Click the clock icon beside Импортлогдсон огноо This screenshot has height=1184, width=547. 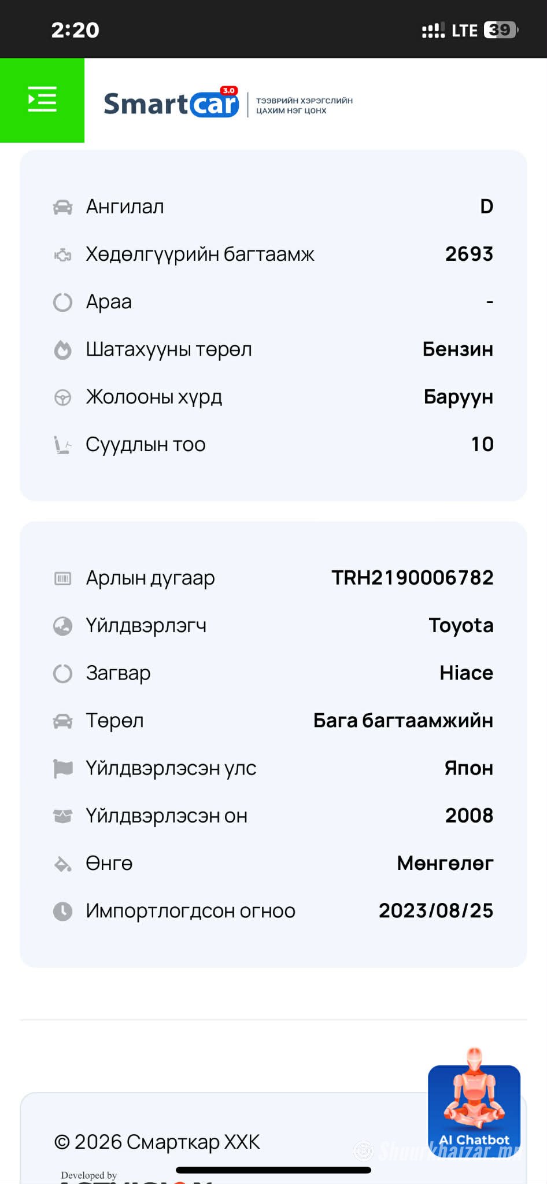[x=62, y=911]
